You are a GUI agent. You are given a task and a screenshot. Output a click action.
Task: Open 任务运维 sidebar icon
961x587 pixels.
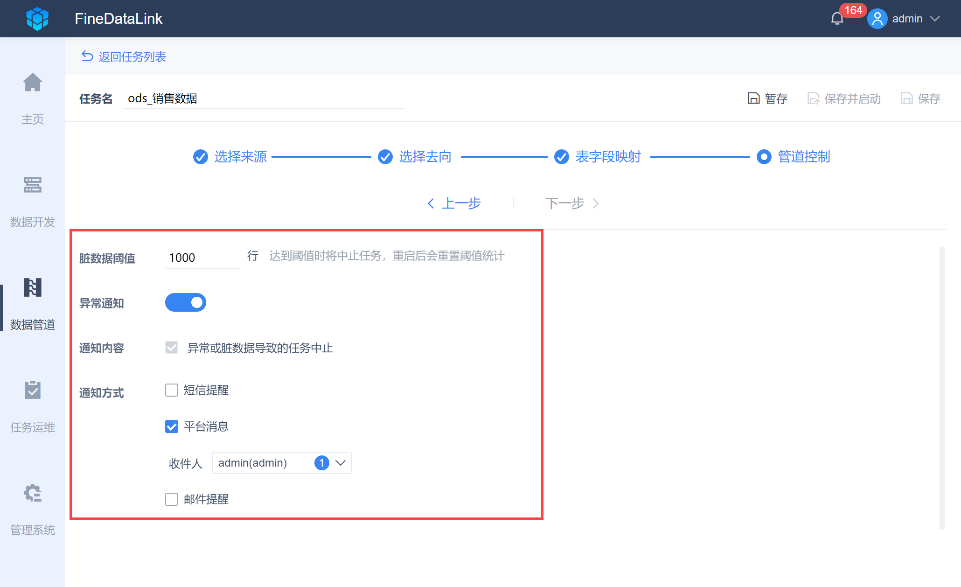click(33, 391)
